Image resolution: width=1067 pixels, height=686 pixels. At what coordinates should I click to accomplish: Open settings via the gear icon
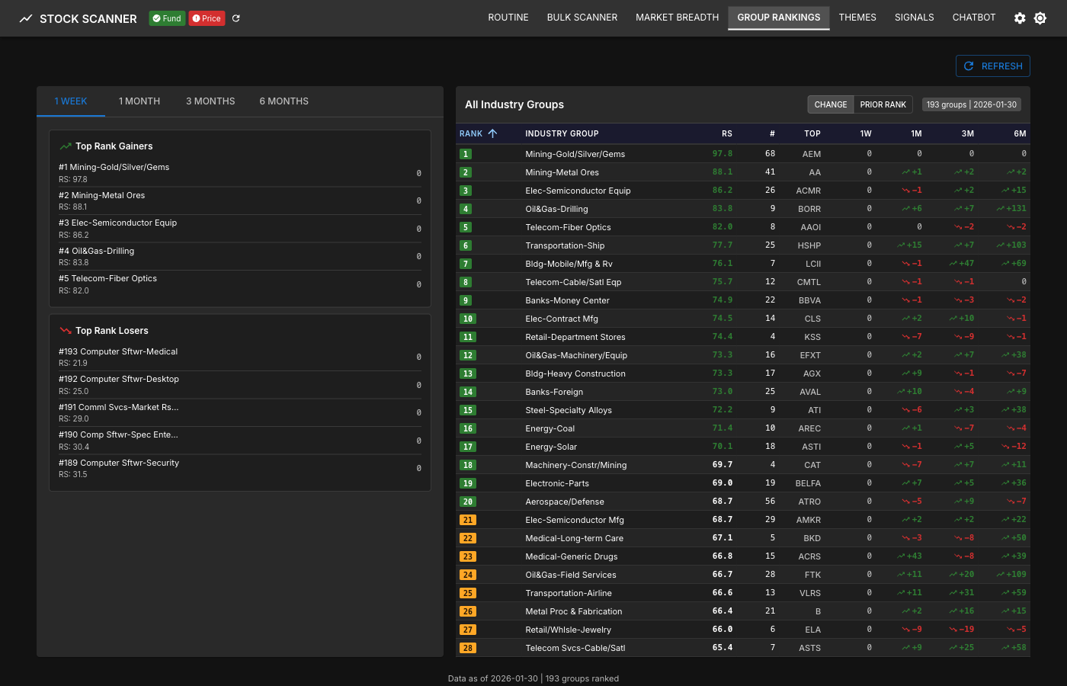click(x=1020, y=18)
